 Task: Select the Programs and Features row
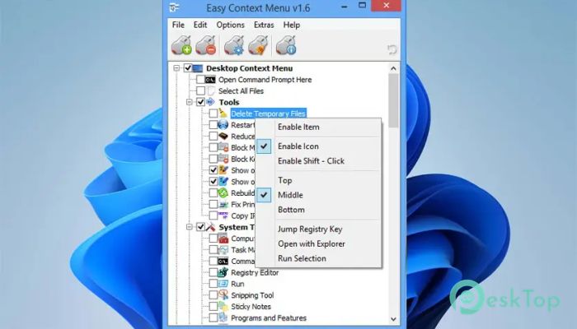click(269, 318)
